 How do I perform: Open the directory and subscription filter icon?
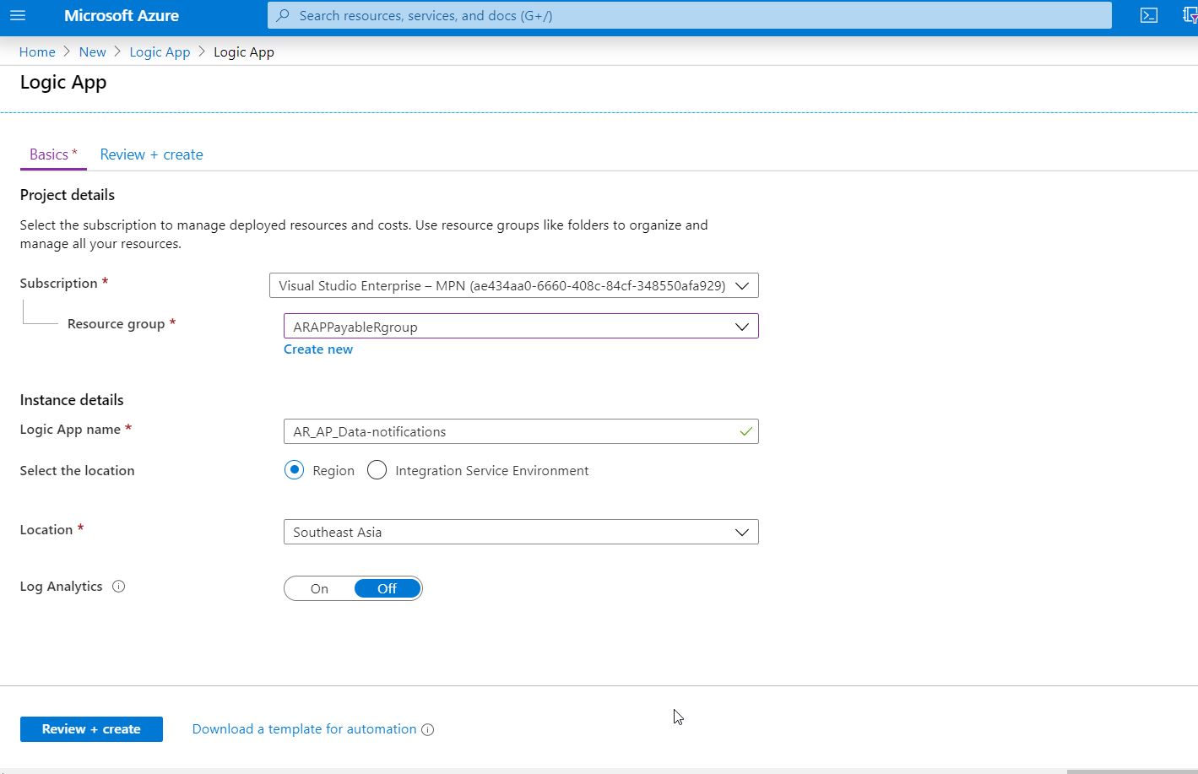[1190, 15]
